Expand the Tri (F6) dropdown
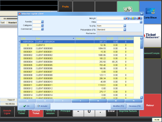The image size is (162, 122). (x=125, y=26)
